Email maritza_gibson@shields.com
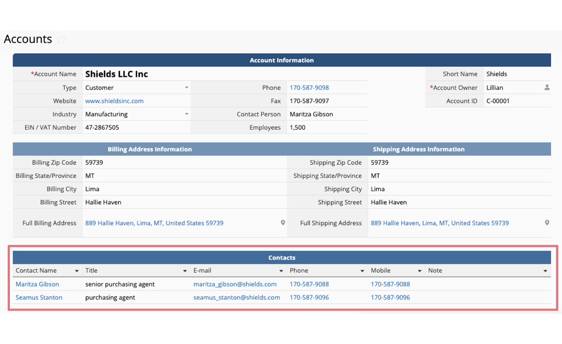The width and height of the screenshot is (562, 344). click(x=235, y=284)
